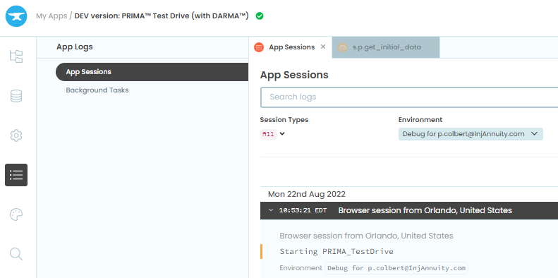Select App Sessions in App Logs list
The height and width of the screenshot is (278, 558).
152,72
